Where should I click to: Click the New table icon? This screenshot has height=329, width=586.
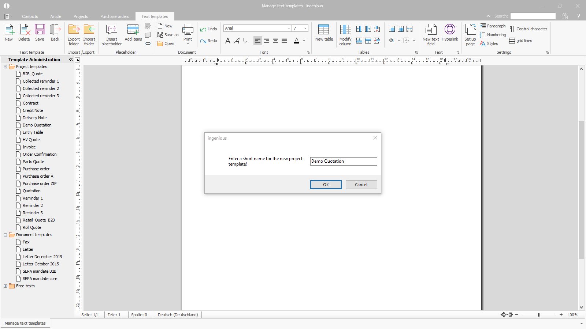324,30
